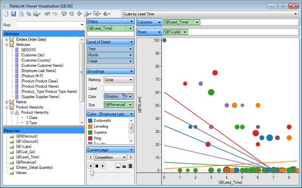The image size is (302, 188).
Task: Click the copy icon in toolbar
Action: point(29,14)
